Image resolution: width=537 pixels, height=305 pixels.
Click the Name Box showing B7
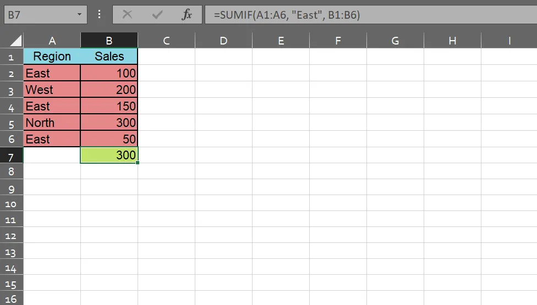[45, 14]
